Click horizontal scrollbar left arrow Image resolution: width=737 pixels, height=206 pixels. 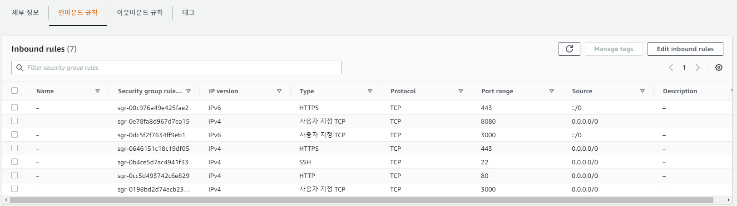5,200
